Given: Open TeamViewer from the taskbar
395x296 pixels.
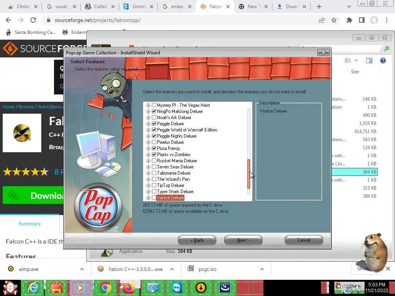Looking at the screenshot, I should (177, 288).
